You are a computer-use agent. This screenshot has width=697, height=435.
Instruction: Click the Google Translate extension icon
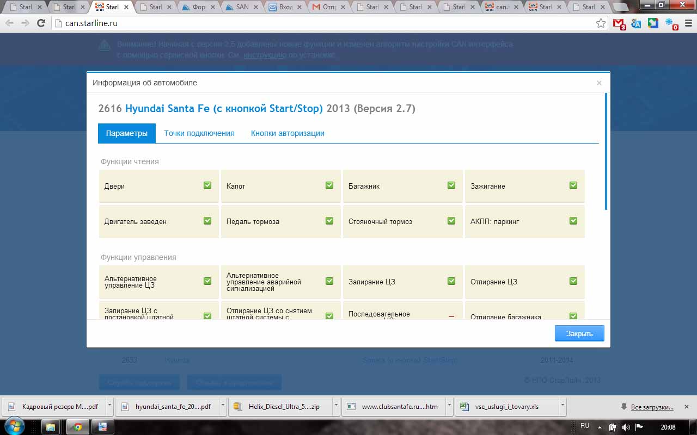(636, 23)
